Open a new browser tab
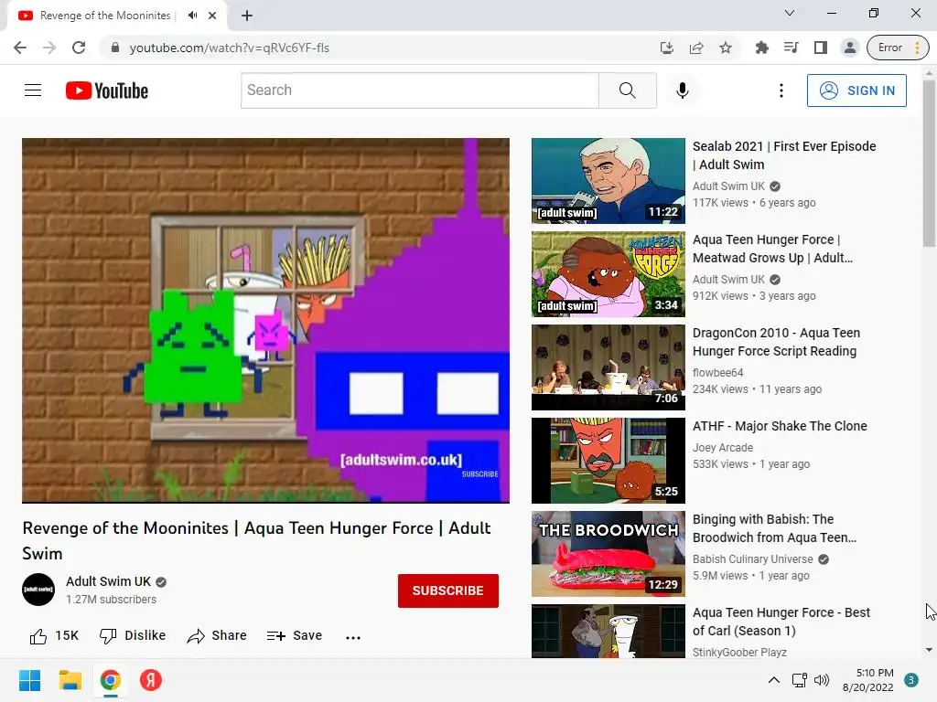 (247, 16)
